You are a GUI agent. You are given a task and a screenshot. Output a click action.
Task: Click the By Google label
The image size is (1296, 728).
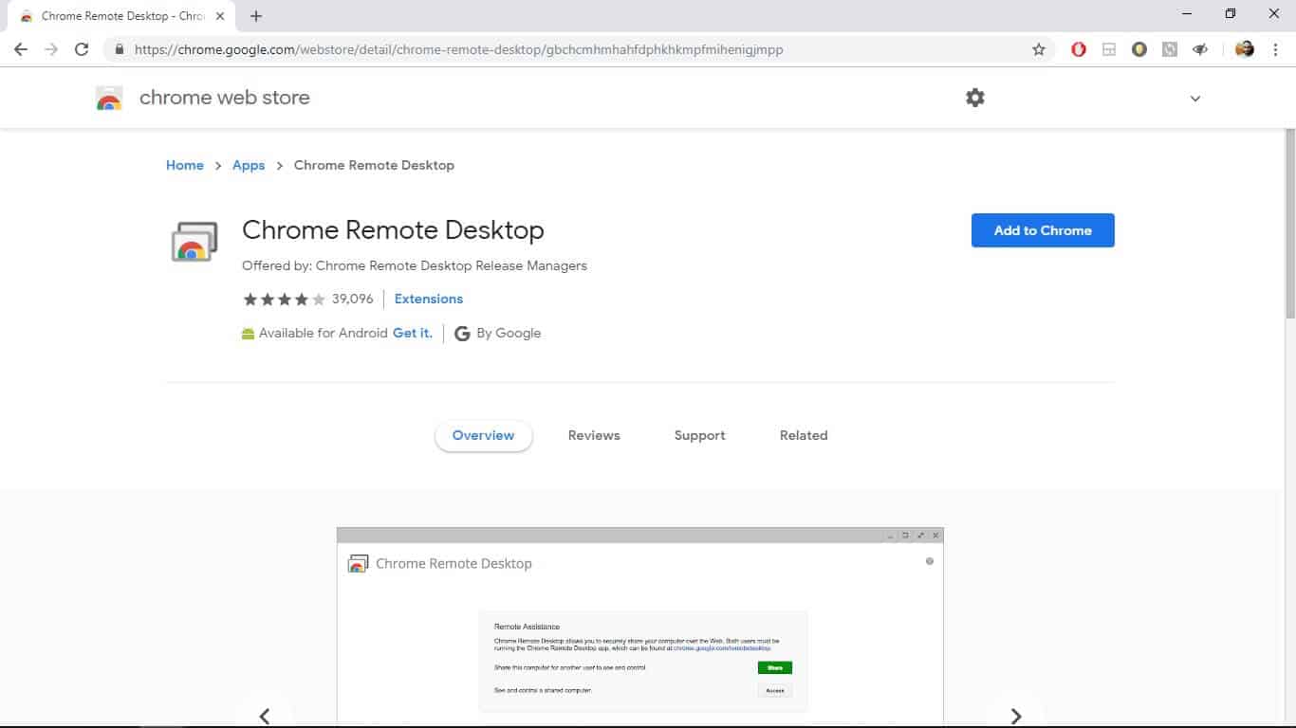pos(509,333)
